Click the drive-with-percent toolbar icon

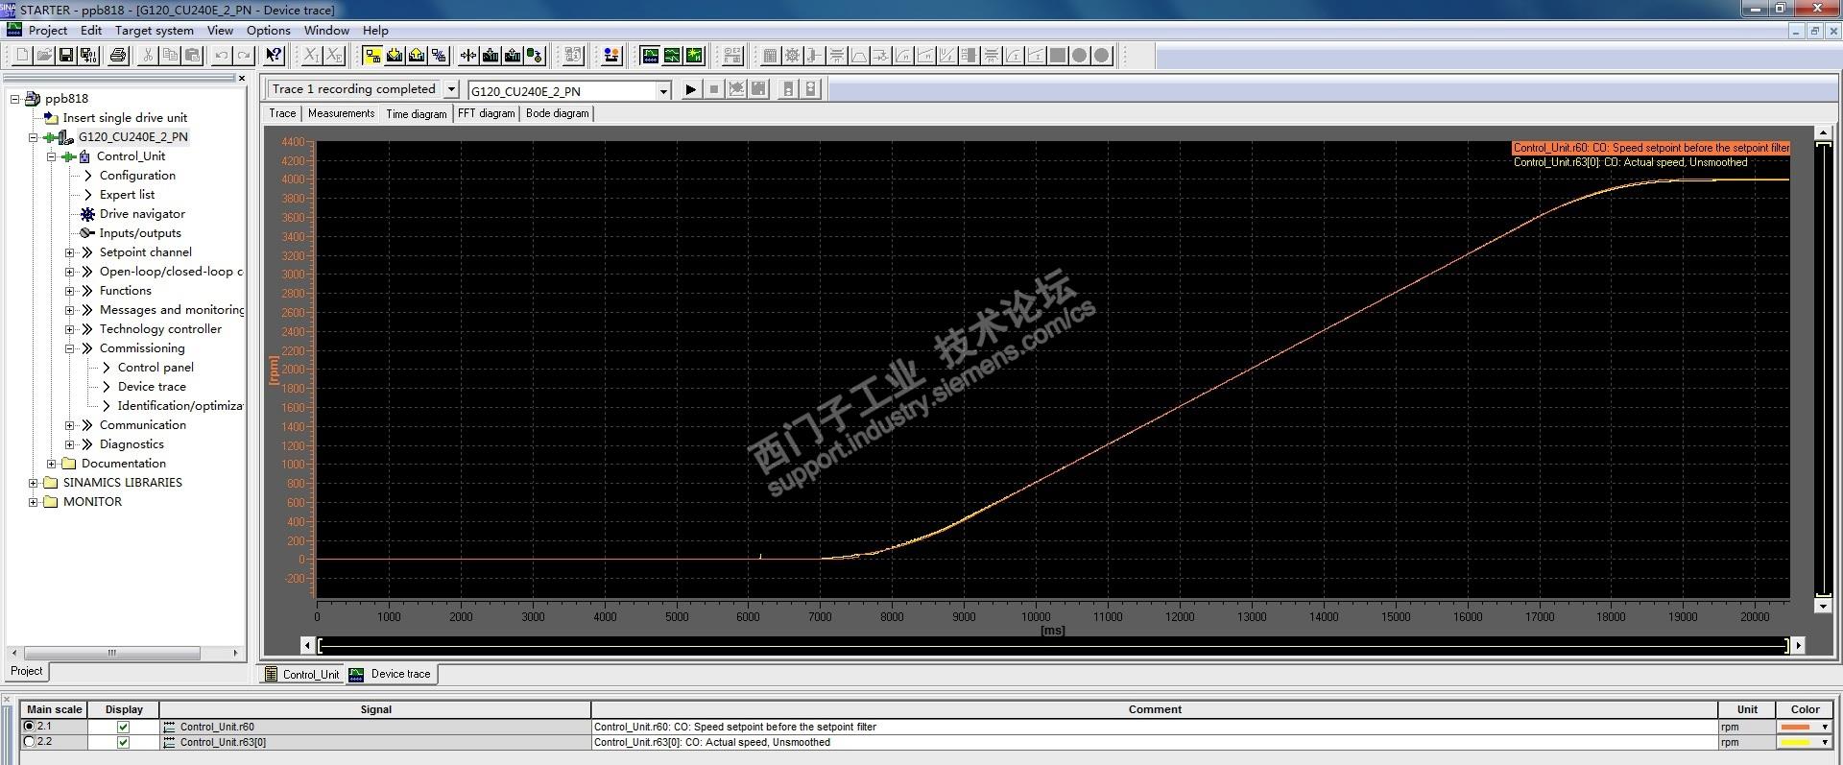click(439, 56)
